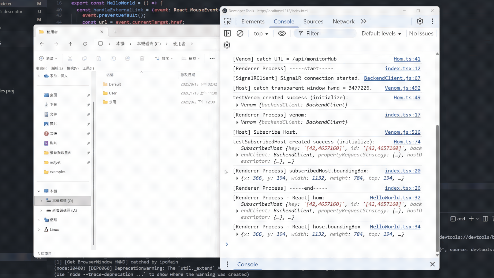This screenshot has height=278, width=494.
Task: Open console settings gear below toolbar
Action: click(227, 45)
